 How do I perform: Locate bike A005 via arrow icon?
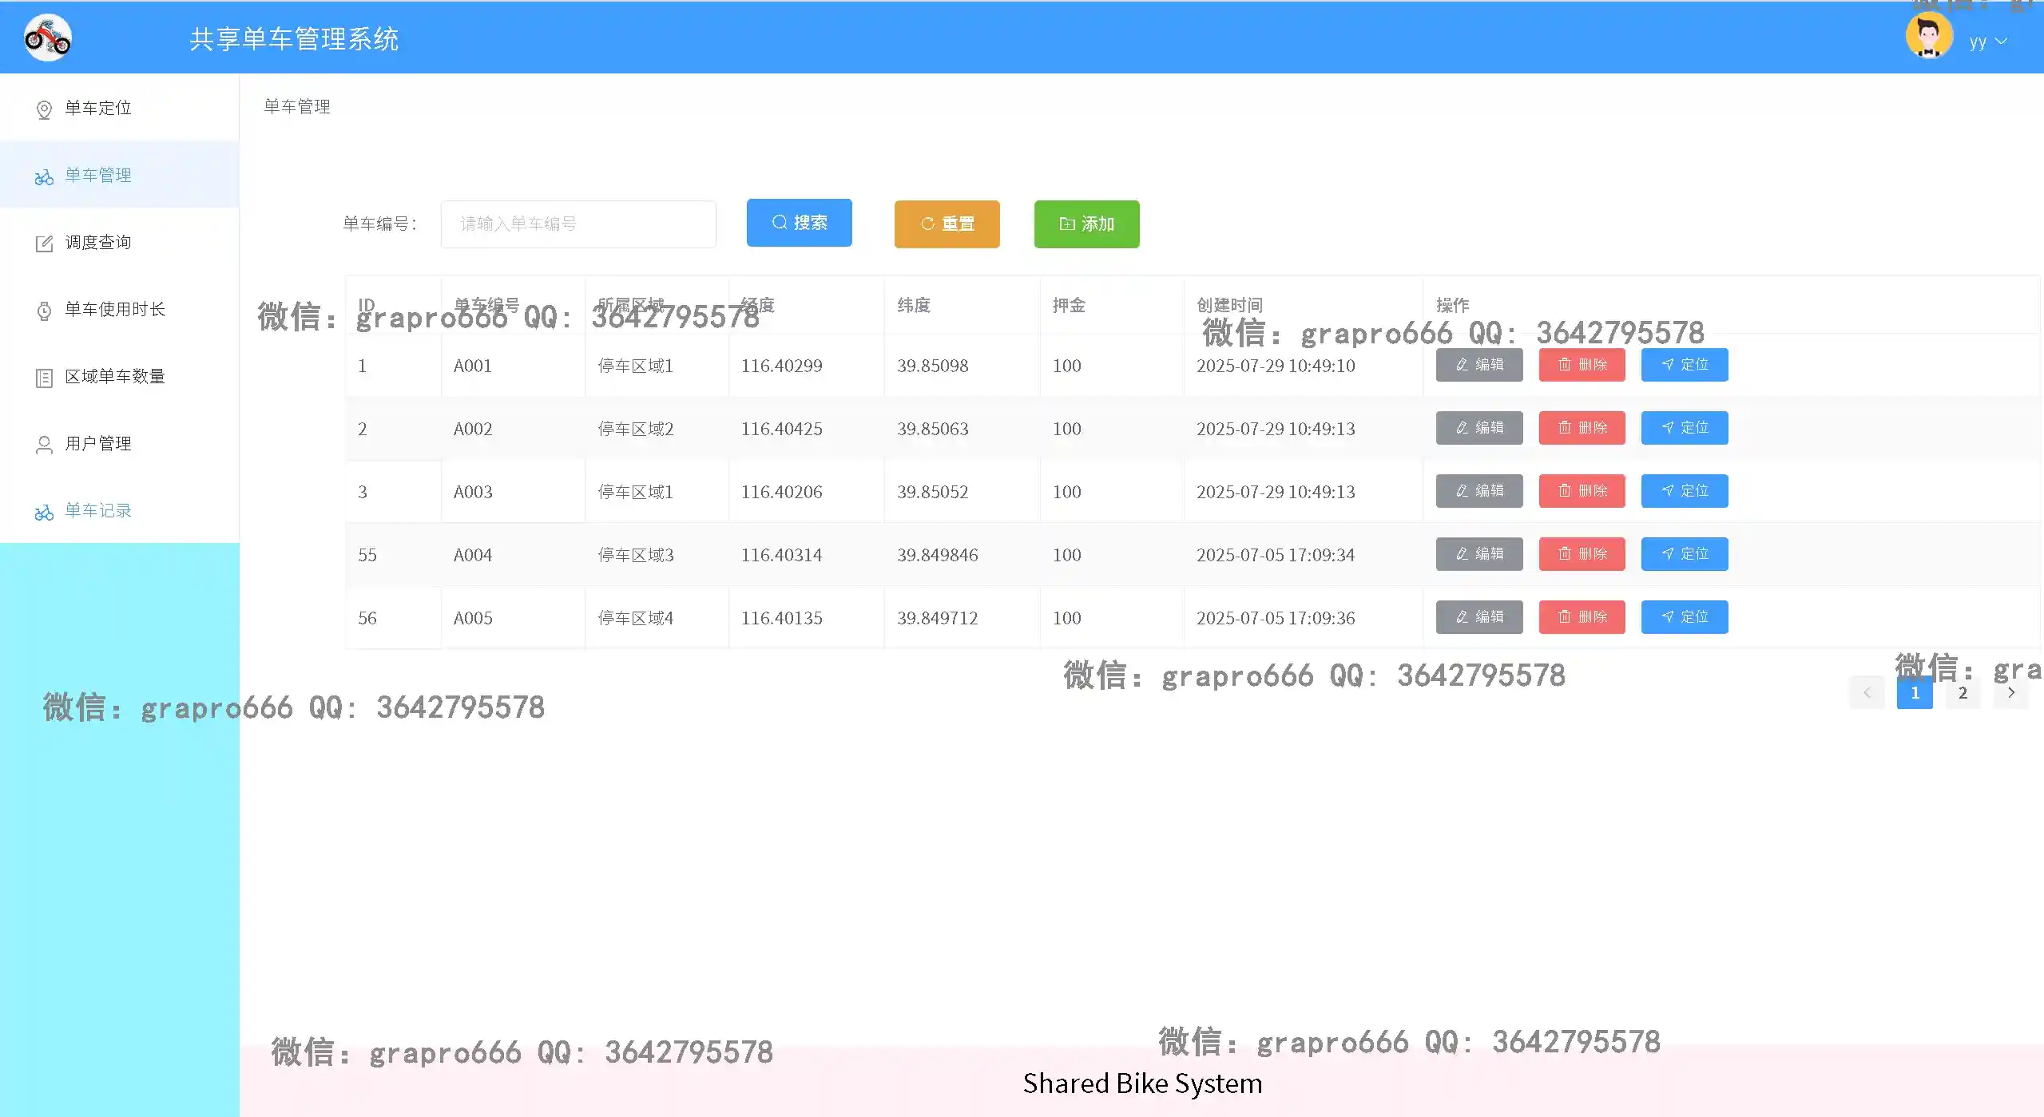[1667, 617]
